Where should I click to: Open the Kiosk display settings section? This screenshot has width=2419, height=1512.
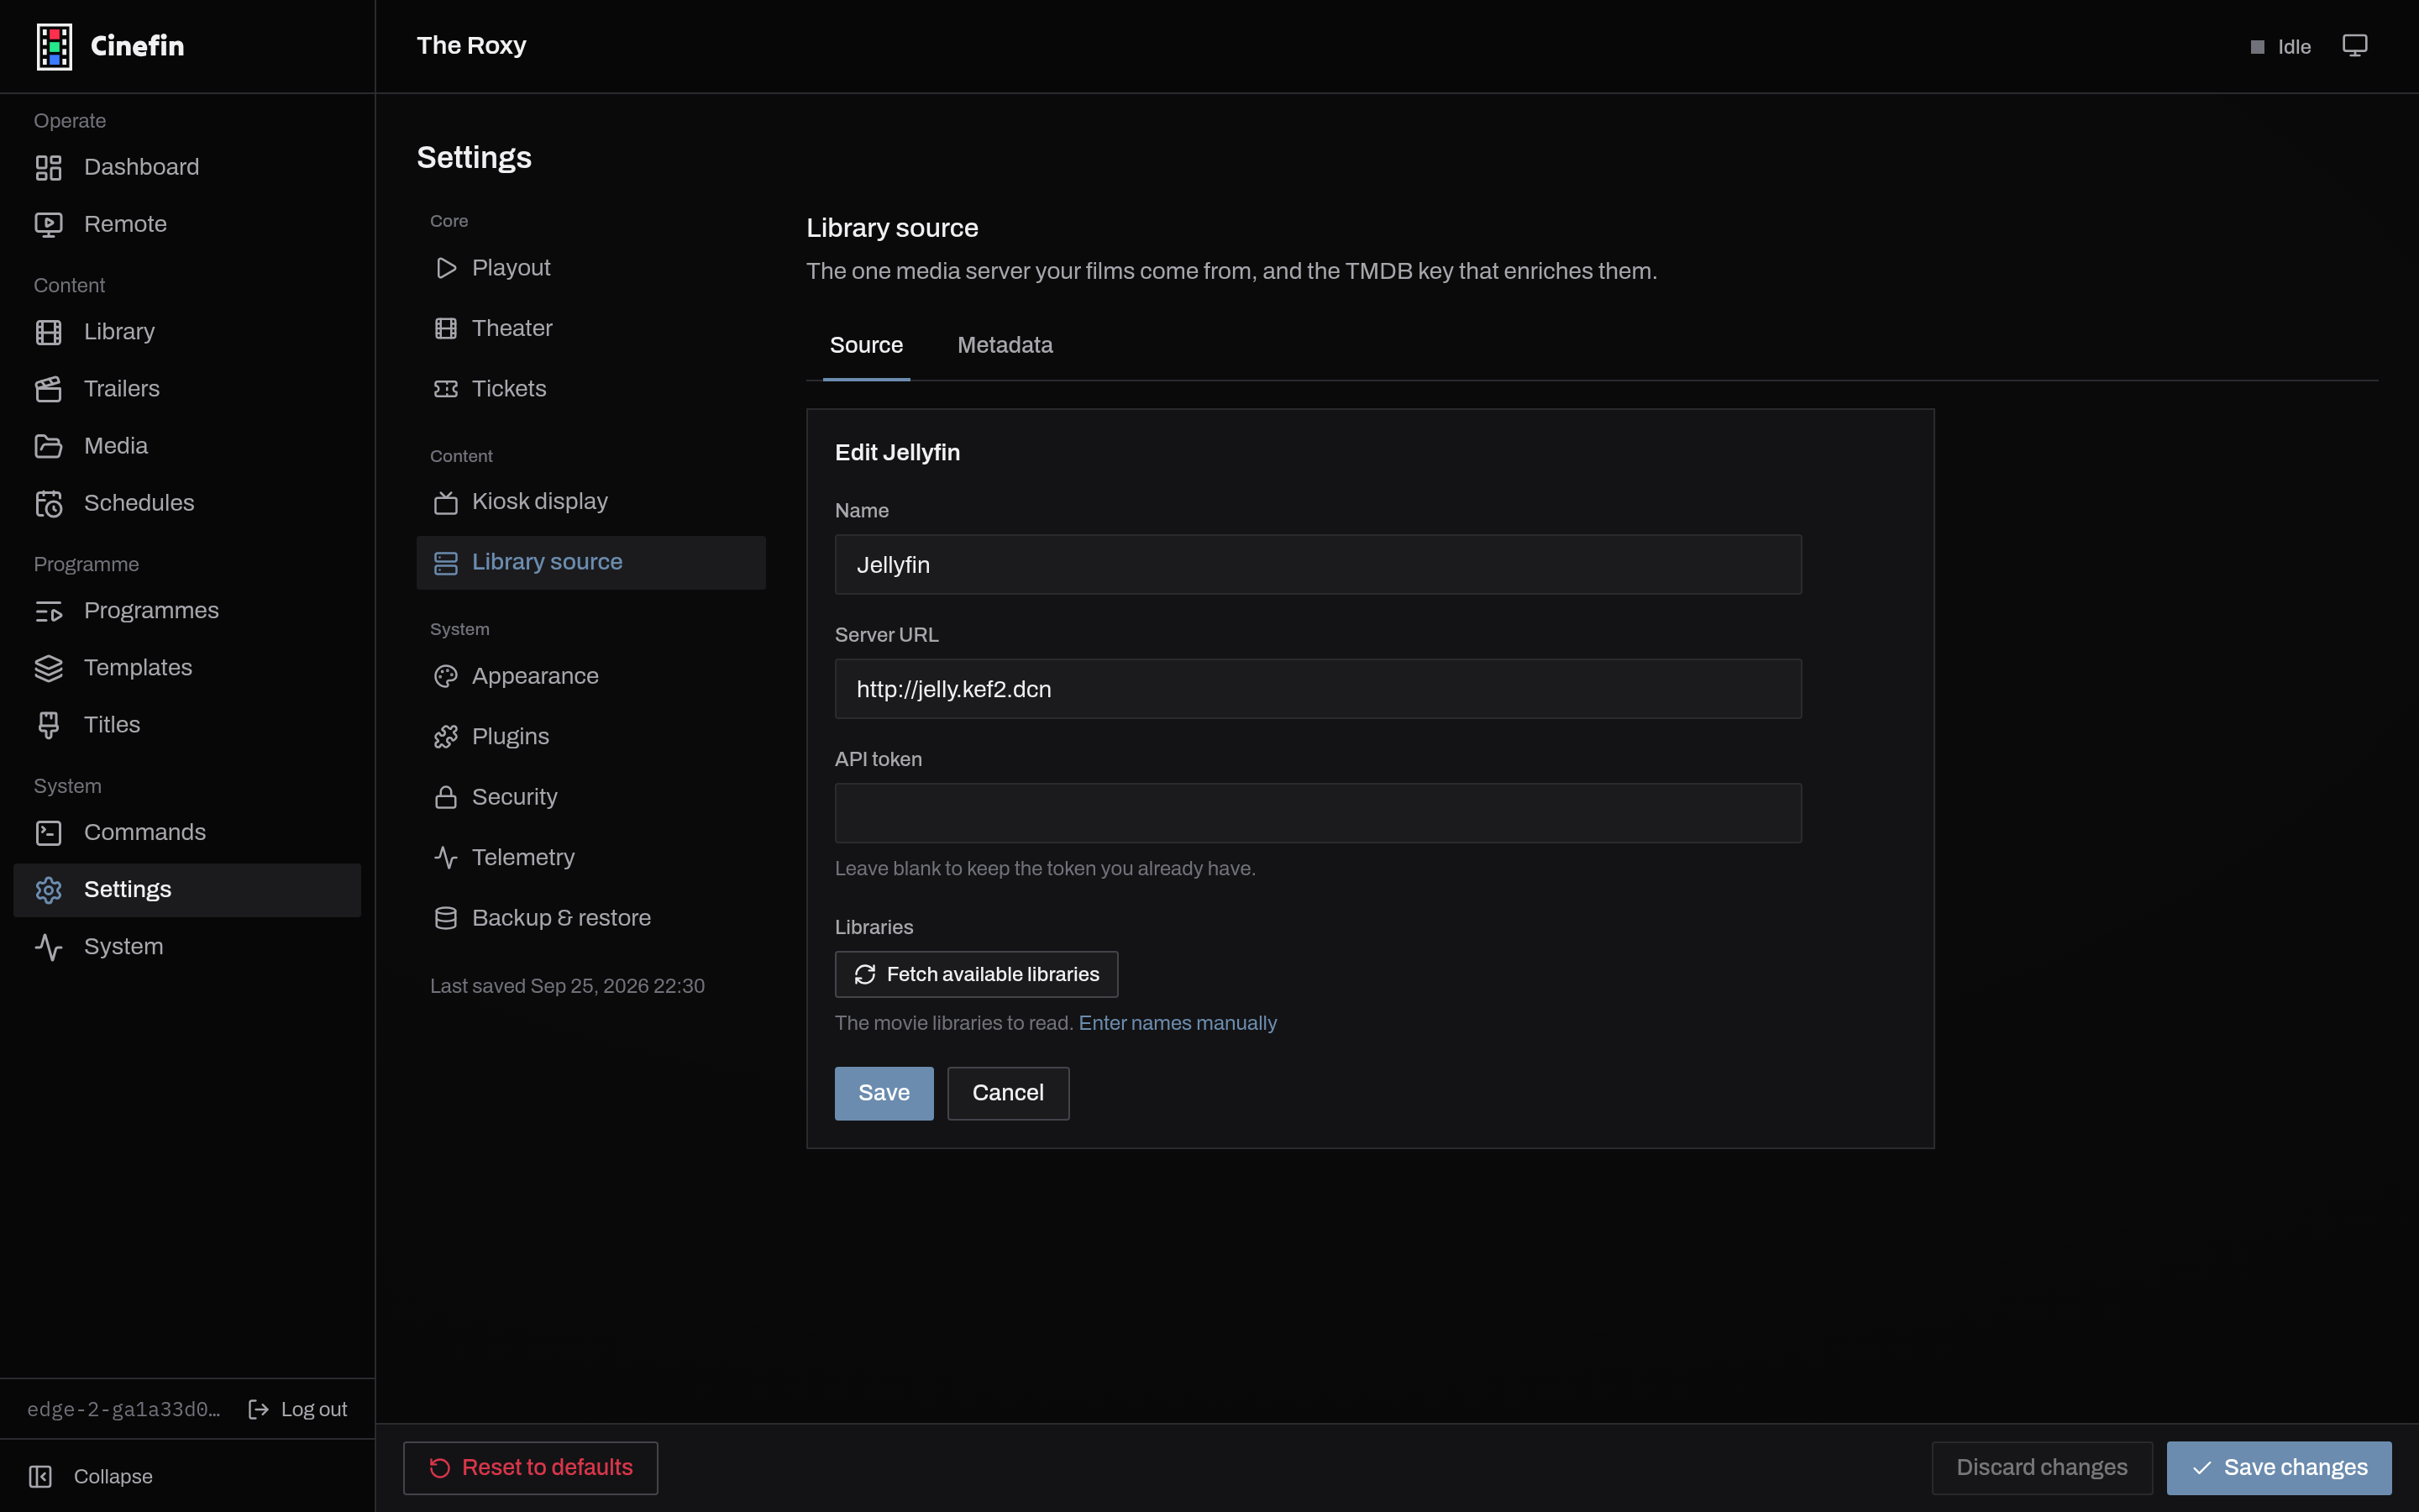coord(590,502)
